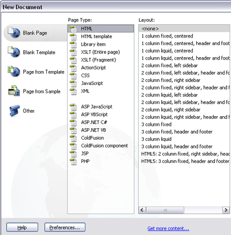Click the ASP.NET VB file icon
231x235 pixels.
coord(73,130)
